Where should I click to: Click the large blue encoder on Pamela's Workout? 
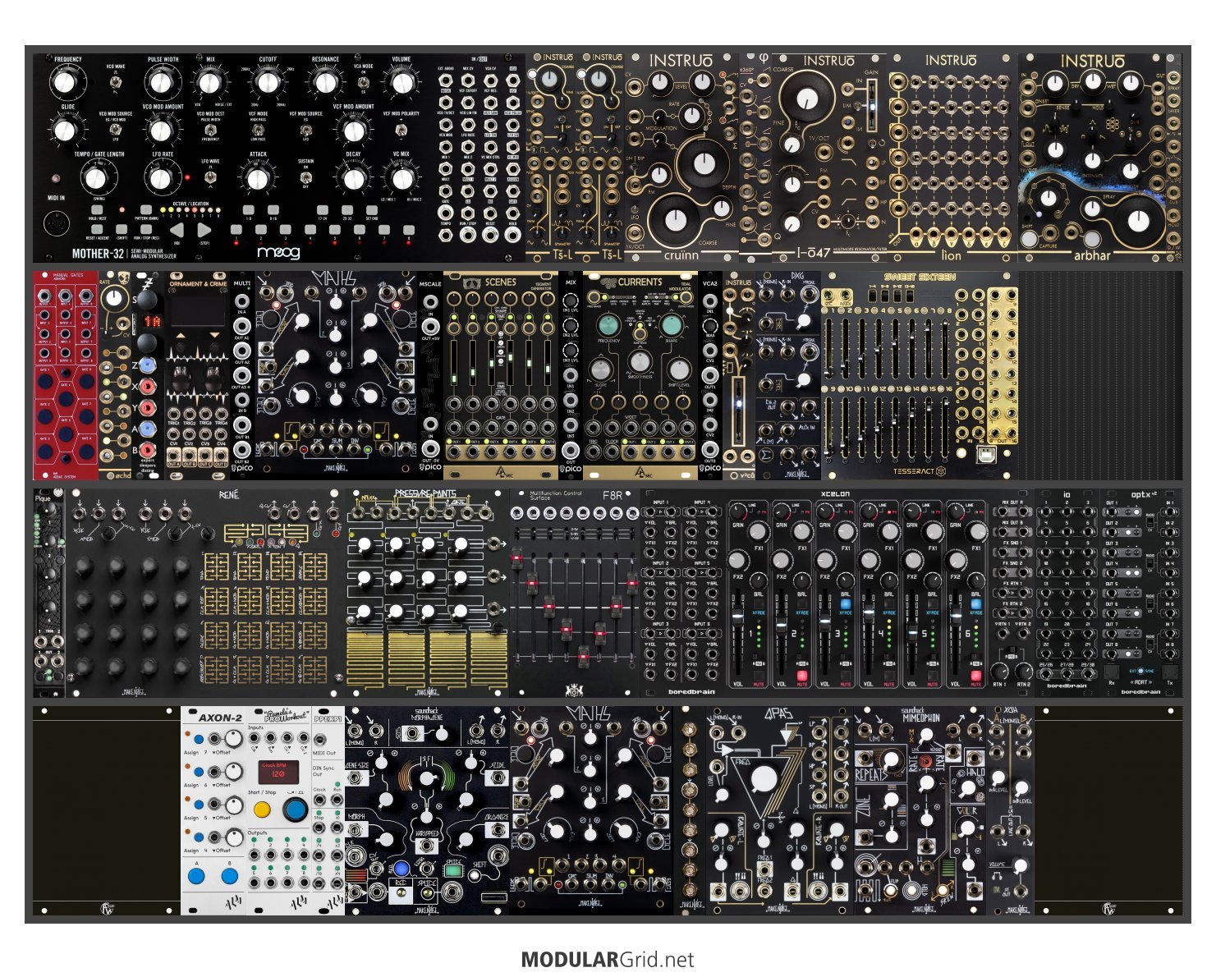(x=295, y=810)
